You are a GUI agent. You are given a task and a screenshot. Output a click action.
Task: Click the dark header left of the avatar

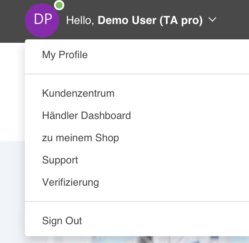(12, 21)
